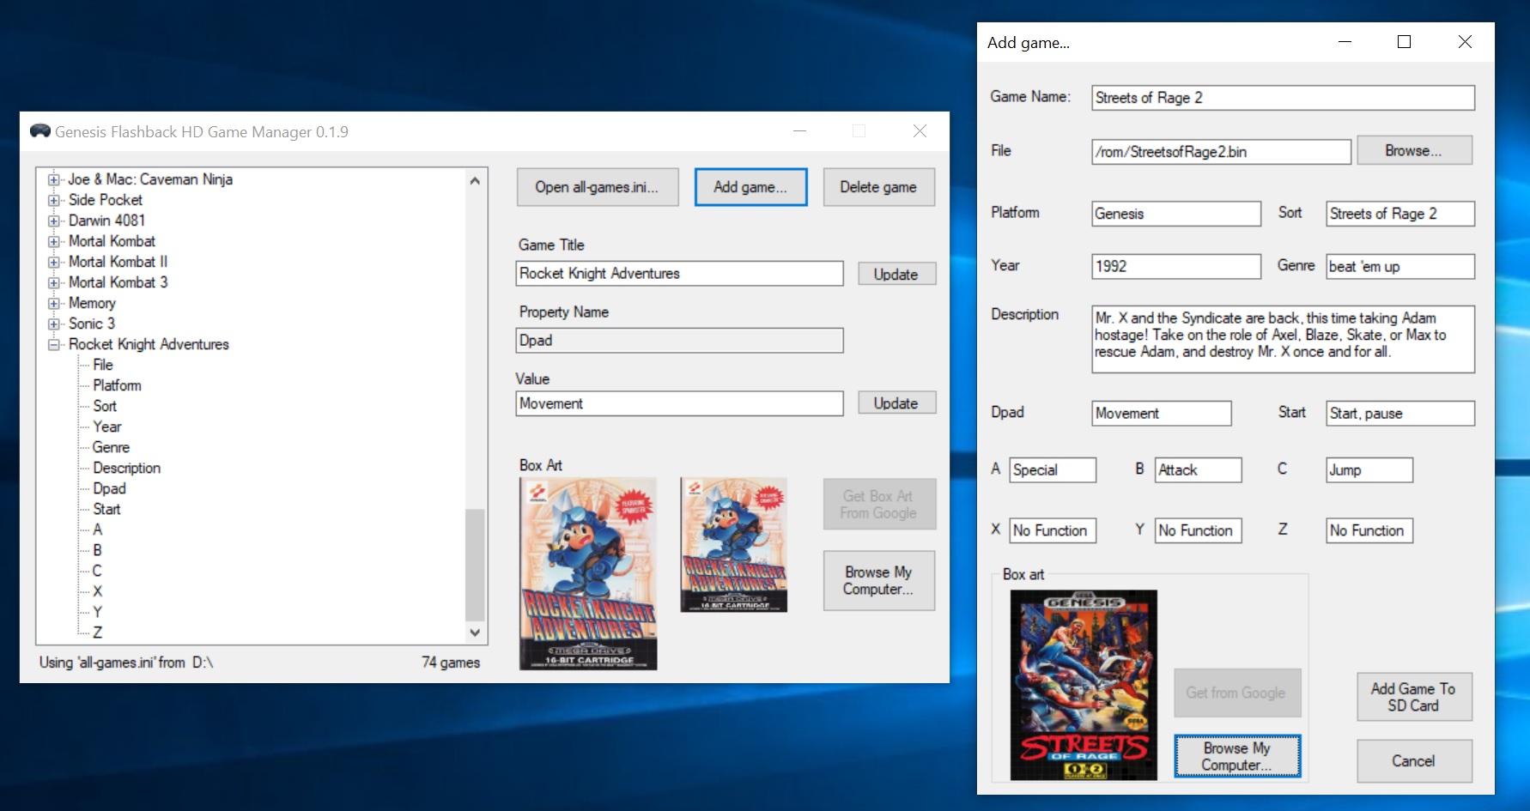Click Add Game To SD Card

(1414, 697)
